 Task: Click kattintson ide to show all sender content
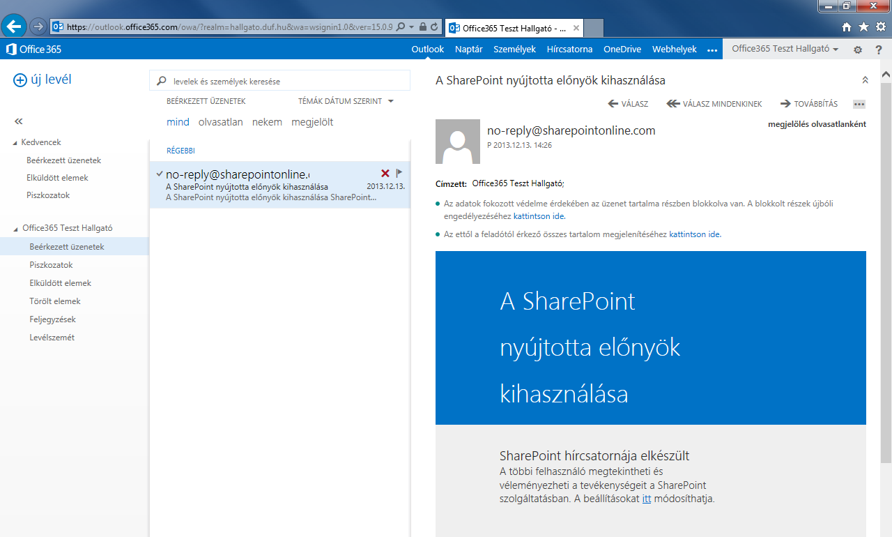click(694, 234)
